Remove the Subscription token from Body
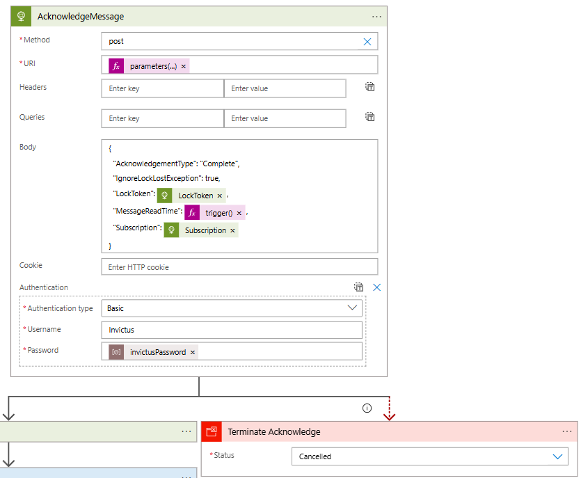The height and width of the screenshot is (478, 581). click(x=232, y=230)
